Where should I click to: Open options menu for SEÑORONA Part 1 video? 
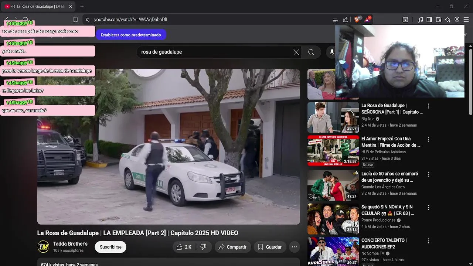(x=429, y=106)
